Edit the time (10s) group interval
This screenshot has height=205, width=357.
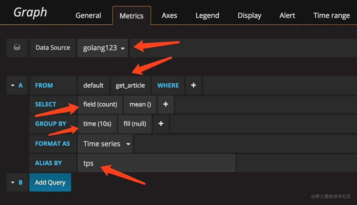(x=97, y=123)
